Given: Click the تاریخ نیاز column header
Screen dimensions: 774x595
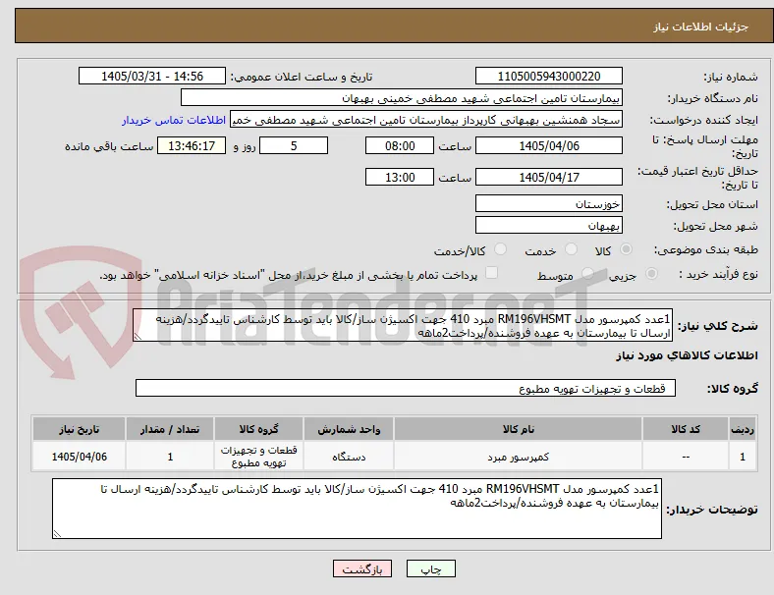Looking at the screenshot, I should coord(79,429).
